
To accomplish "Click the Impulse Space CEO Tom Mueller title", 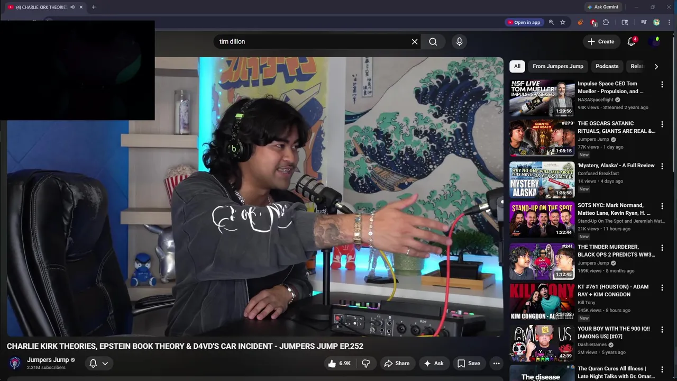I will tap(610, 87).
